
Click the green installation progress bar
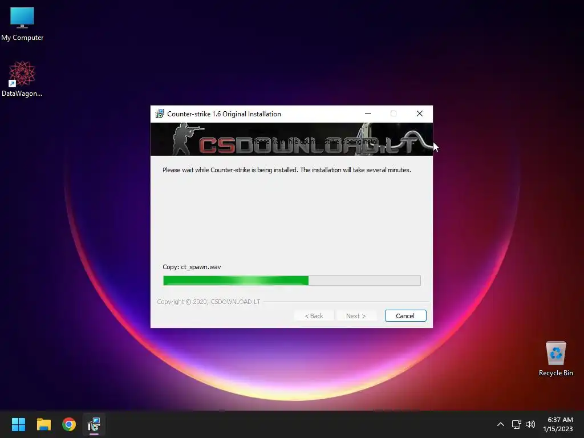click(x=291, y=281)
